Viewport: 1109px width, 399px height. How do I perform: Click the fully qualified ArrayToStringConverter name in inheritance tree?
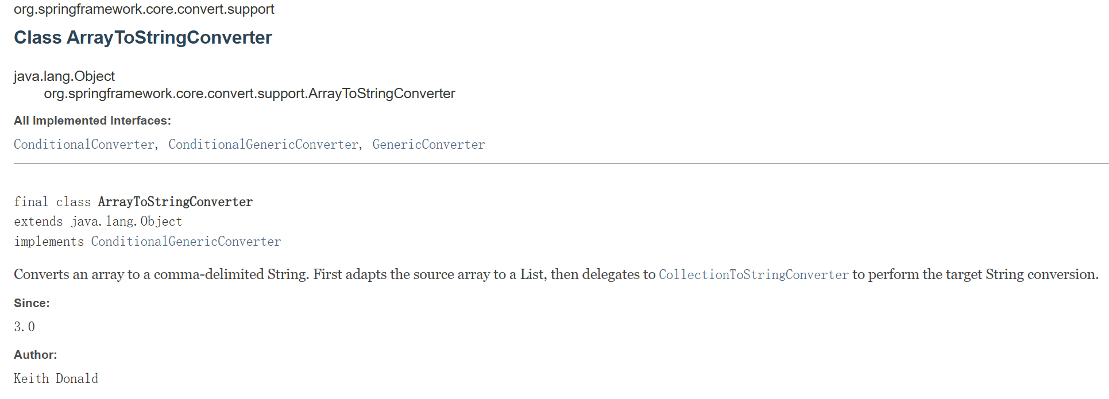click(x=249, y=94)
